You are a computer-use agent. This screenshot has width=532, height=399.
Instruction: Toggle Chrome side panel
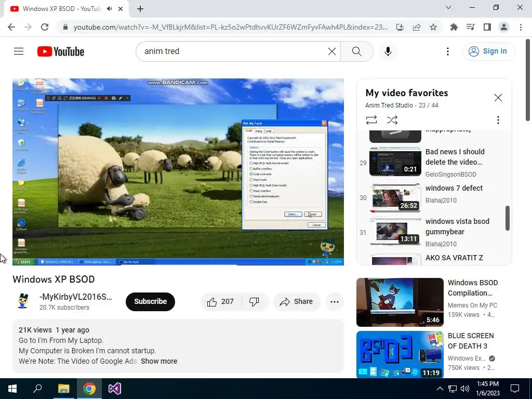coord(487,27)
